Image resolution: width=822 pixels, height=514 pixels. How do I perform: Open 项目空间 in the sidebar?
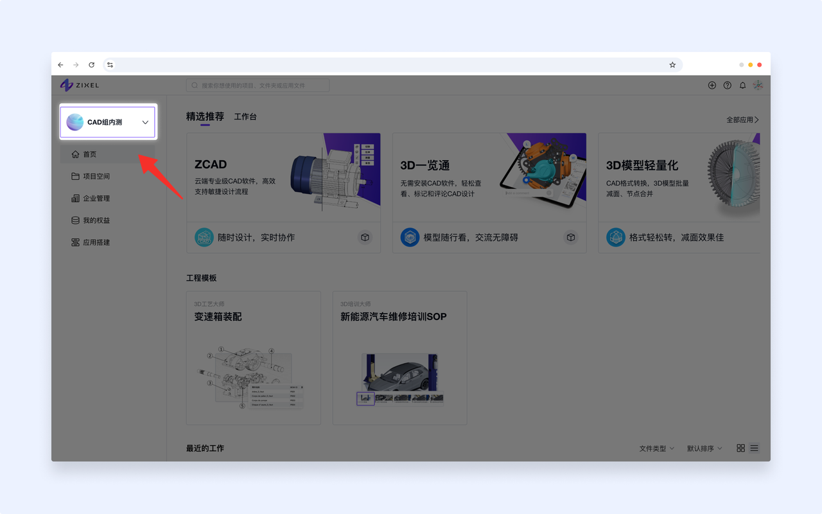pyautogui.click(x=107, y=176)
